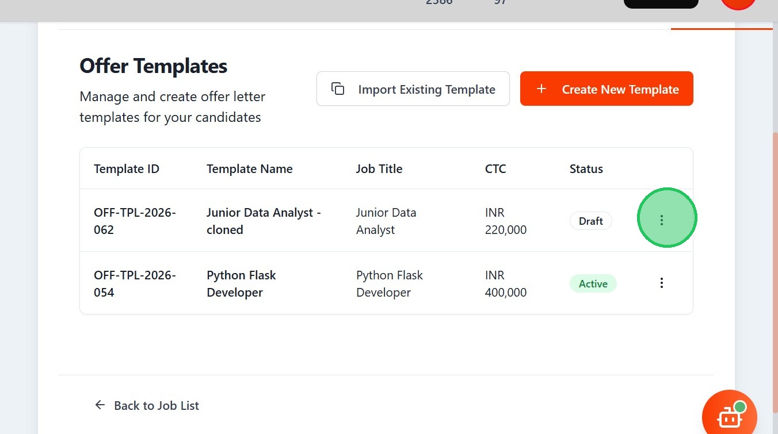Click the Create New Template button label

620,90
